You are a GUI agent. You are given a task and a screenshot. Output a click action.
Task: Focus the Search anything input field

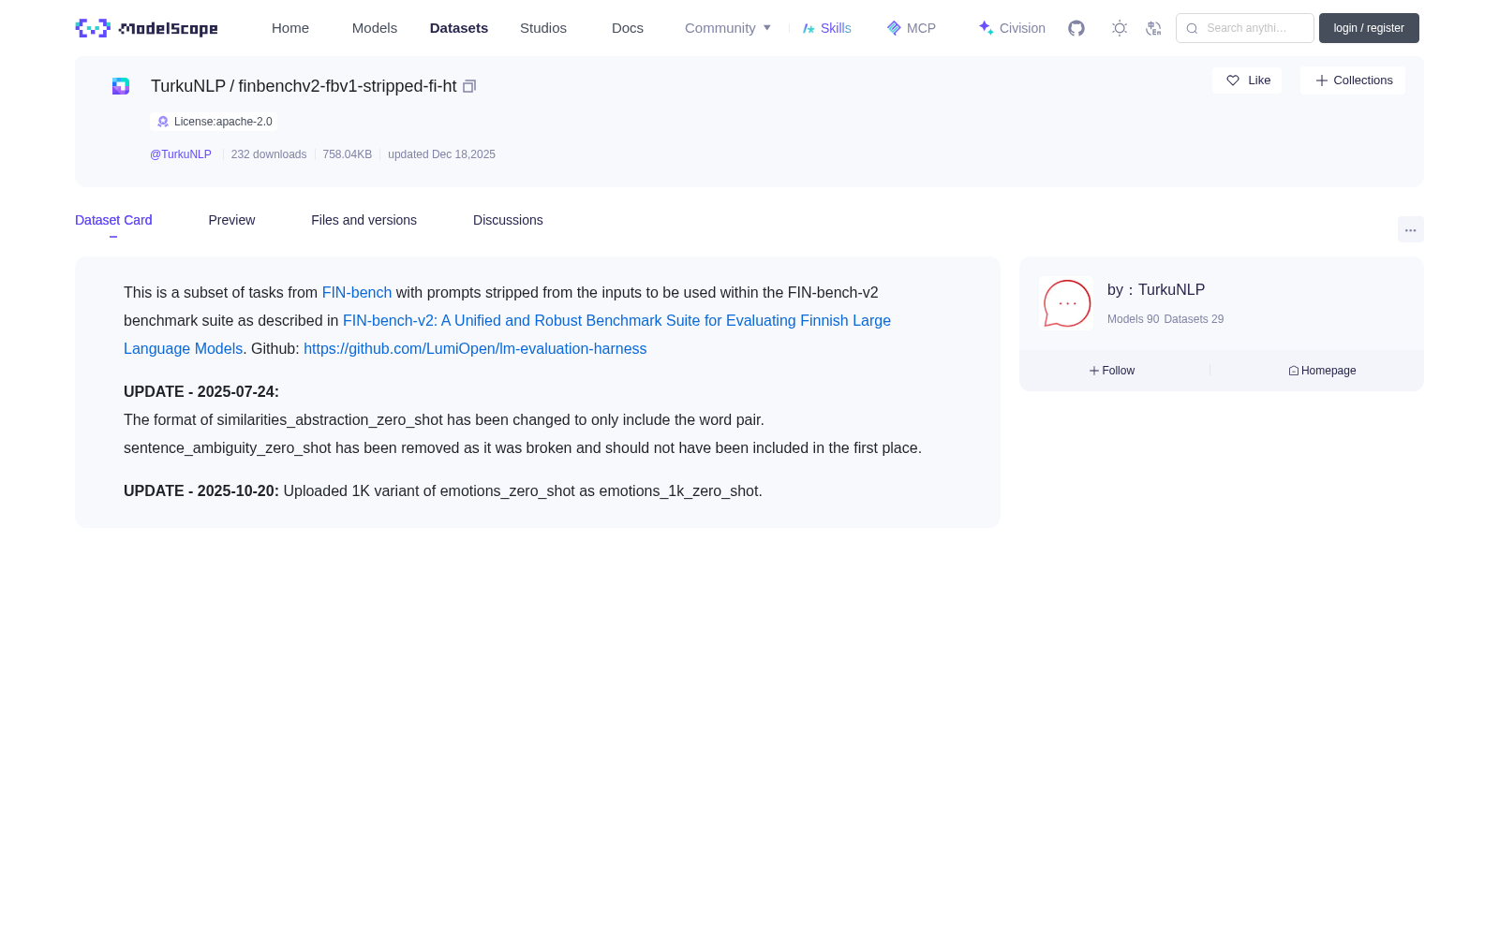[1245, 28]
